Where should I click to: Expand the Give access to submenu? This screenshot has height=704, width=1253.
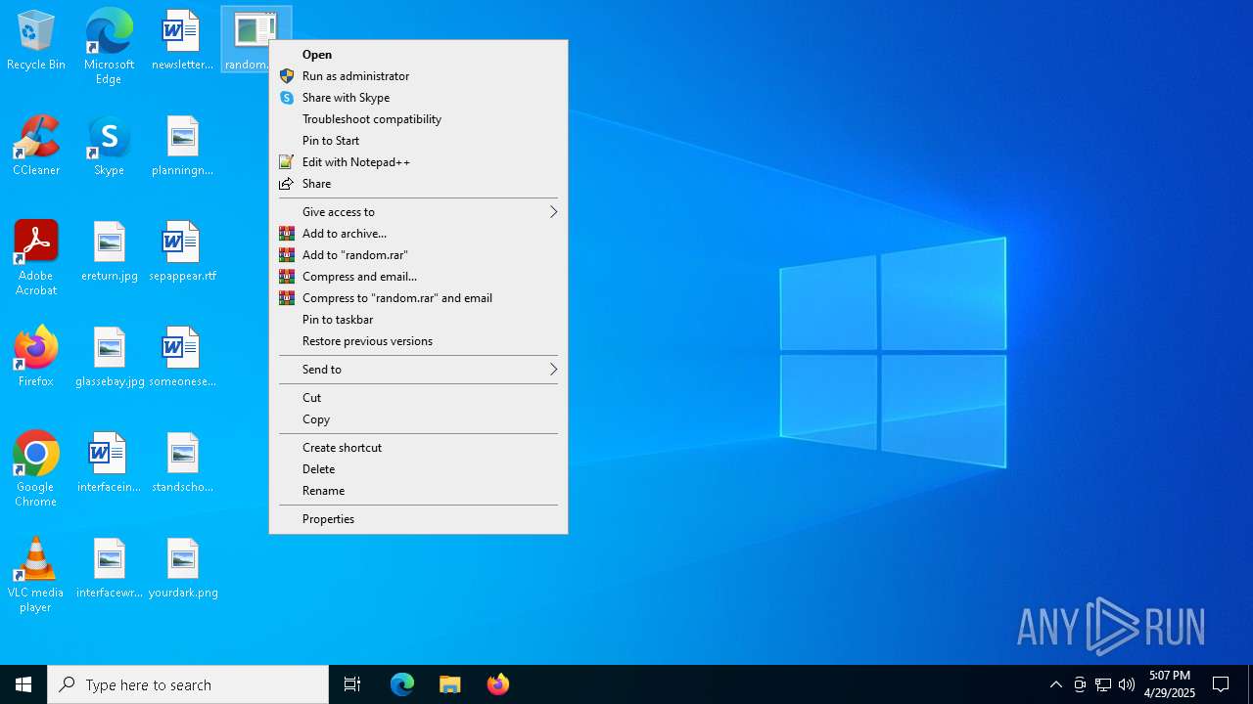click(418, 212)
